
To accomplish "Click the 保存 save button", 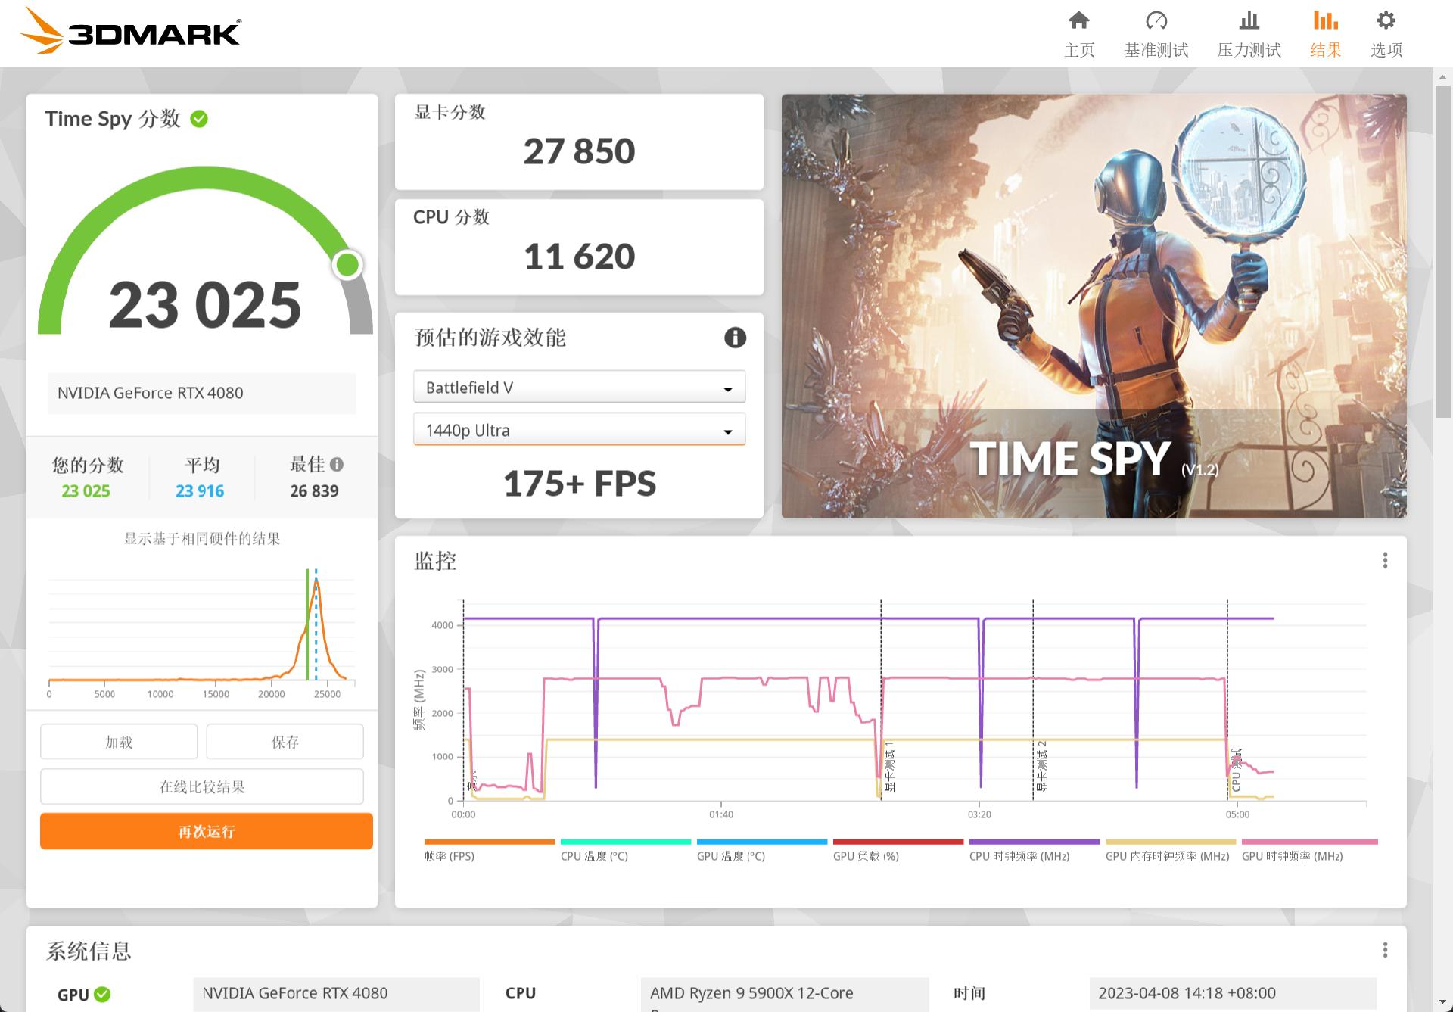I will point(285,742).
